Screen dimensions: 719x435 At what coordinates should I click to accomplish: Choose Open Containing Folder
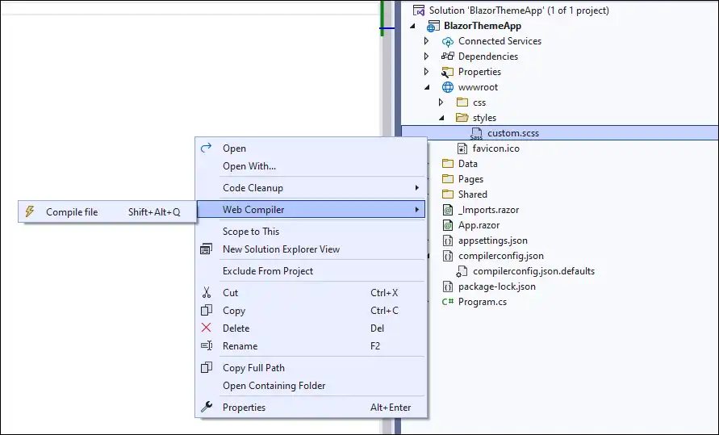[x=311, y=386]
